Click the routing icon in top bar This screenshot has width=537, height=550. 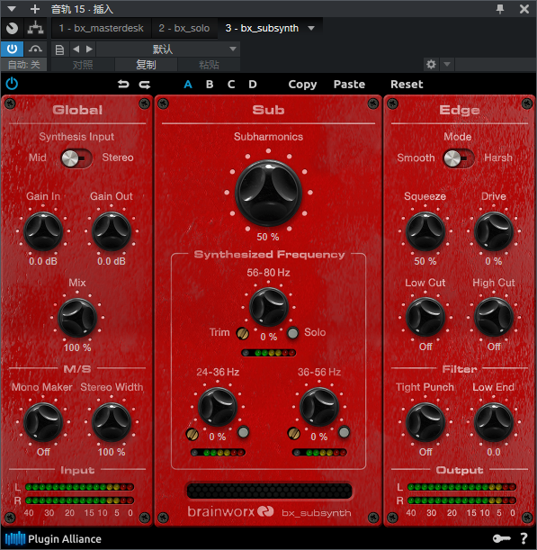[x=35, y=28]
